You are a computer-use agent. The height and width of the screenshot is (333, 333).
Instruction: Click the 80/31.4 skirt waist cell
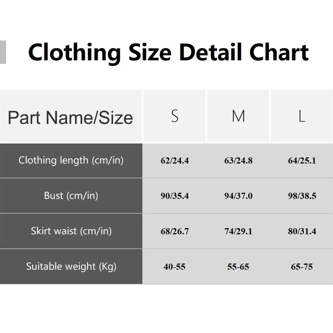tap(302, 231)
